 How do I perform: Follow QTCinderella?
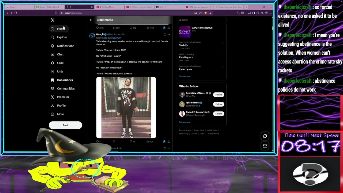point(219,104)
